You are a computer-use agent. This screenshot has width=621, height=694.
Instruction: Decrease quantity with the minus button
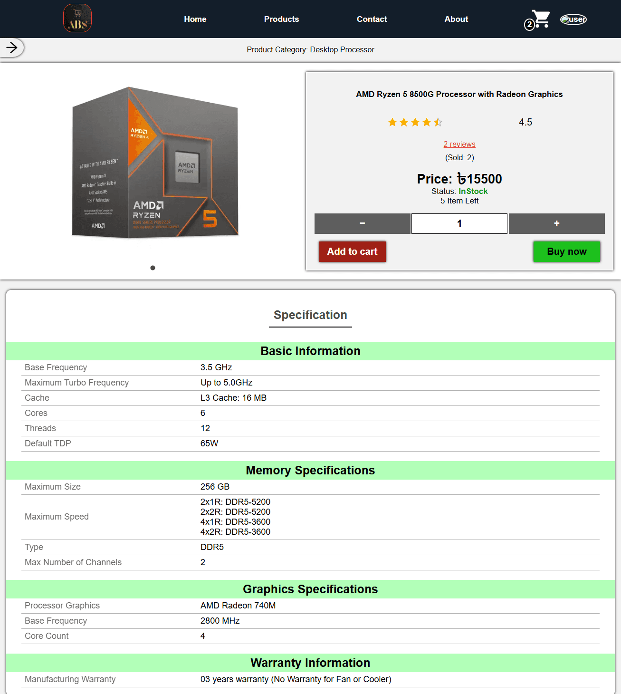pyautogui.click(x=362, y=223)
